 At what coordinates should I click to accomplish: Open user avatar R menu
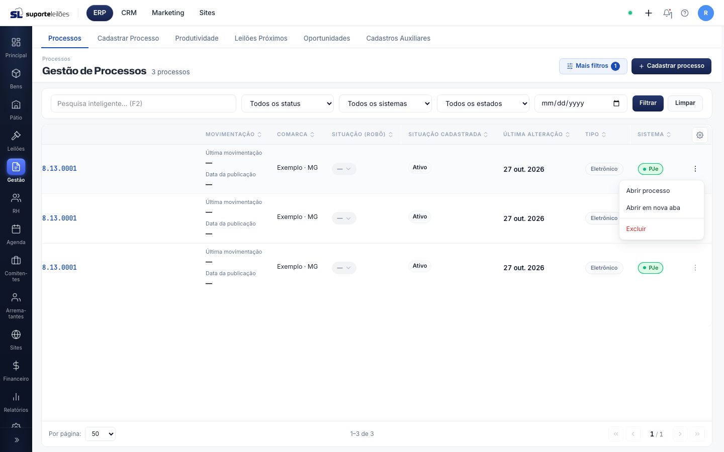(706, 13)
